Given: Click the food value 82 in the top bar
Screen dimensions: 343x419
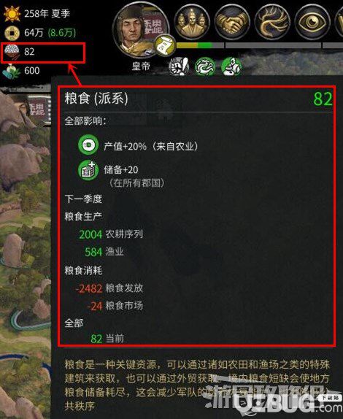Looking at the screenshot, I should pyautogui.click(x=29, y=52).
